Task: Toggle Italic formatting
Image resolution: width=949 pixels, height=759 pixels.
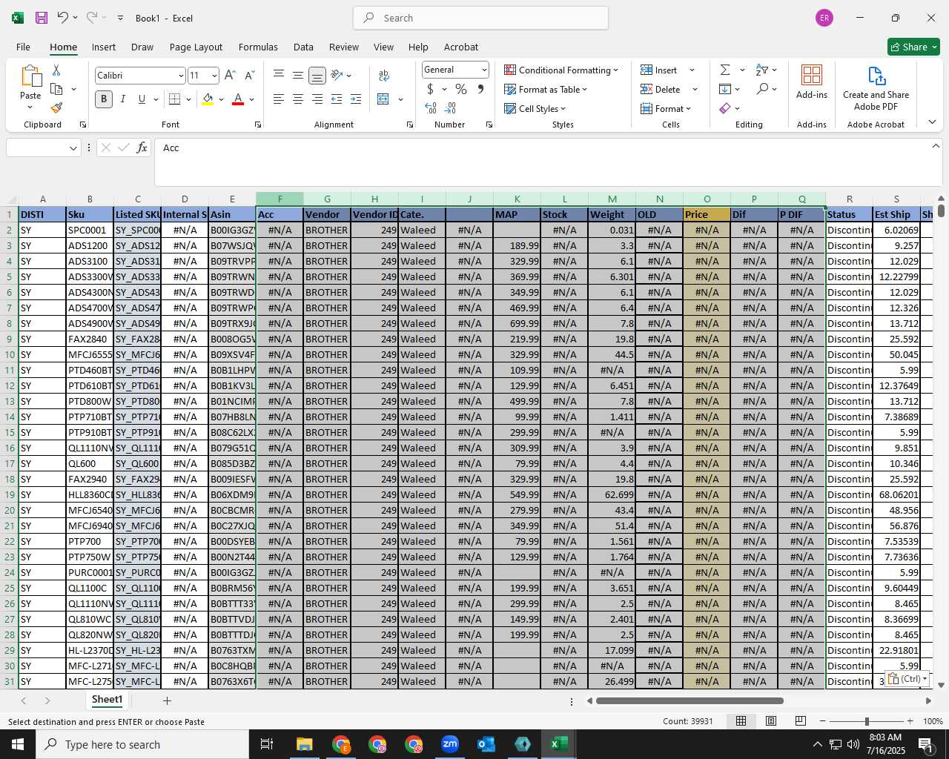Action: click(123, 99)
